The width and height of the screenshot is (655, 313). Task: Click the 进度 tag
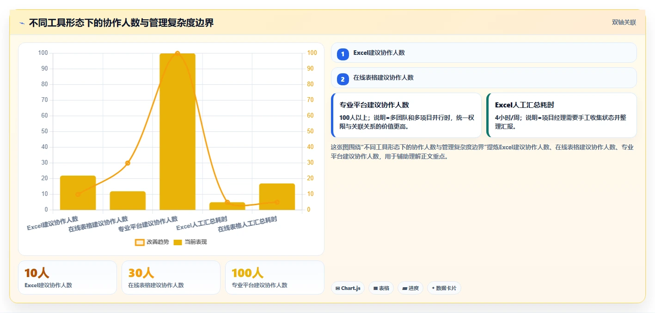410,288
